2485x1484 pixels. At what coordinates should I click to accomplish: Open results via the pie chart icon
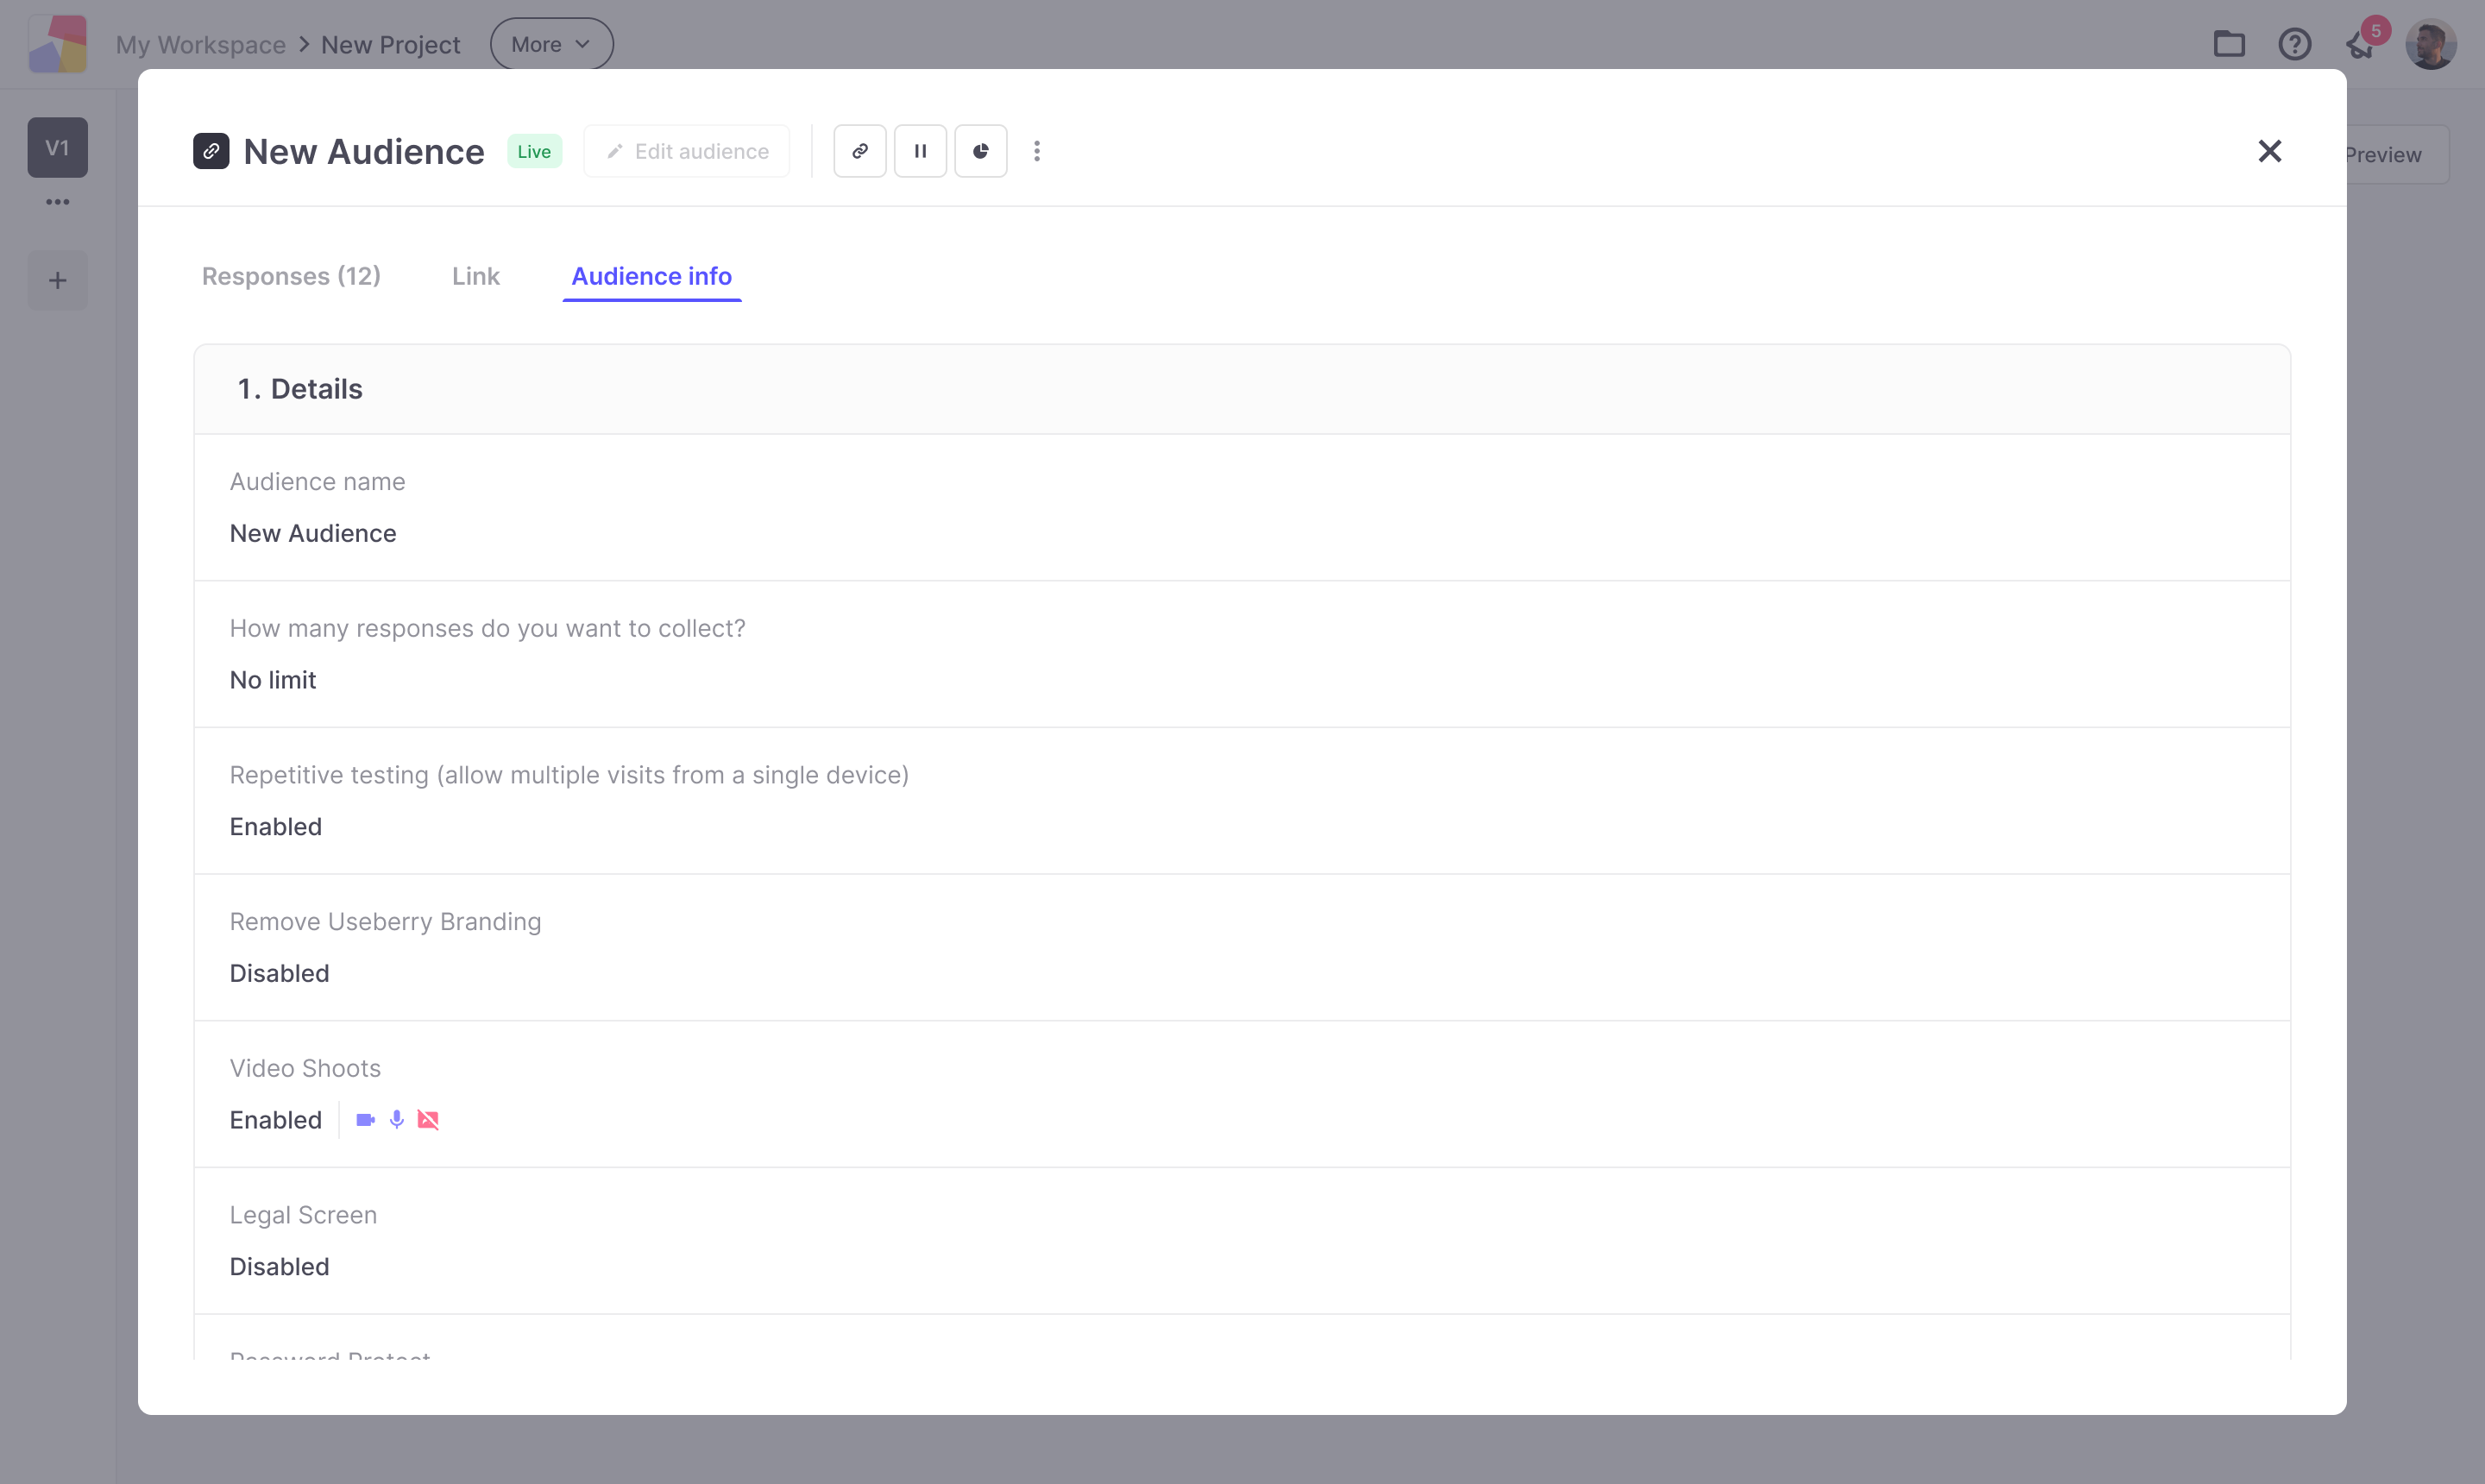point(980,151)
